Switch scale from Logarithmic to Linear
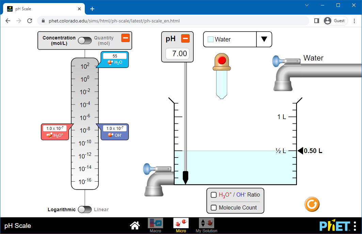 85,210
